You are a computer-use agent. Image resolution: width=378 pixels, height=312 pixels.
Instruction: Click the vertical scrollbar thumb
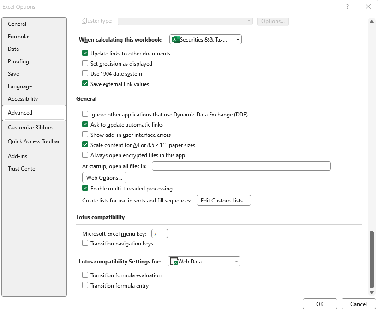pyautogui.click(x=372, y=259)
